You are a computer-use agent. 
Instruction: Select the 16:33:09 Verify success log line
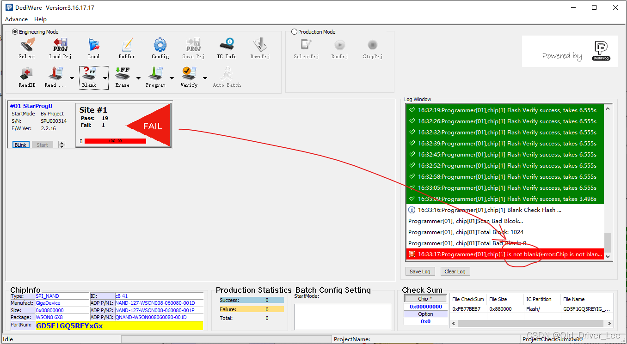(505, 199)
